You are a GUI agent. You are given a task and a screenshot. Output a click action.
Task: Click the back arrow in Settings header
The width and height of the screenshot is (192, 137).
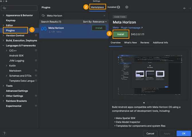click(x=185, y=8)
